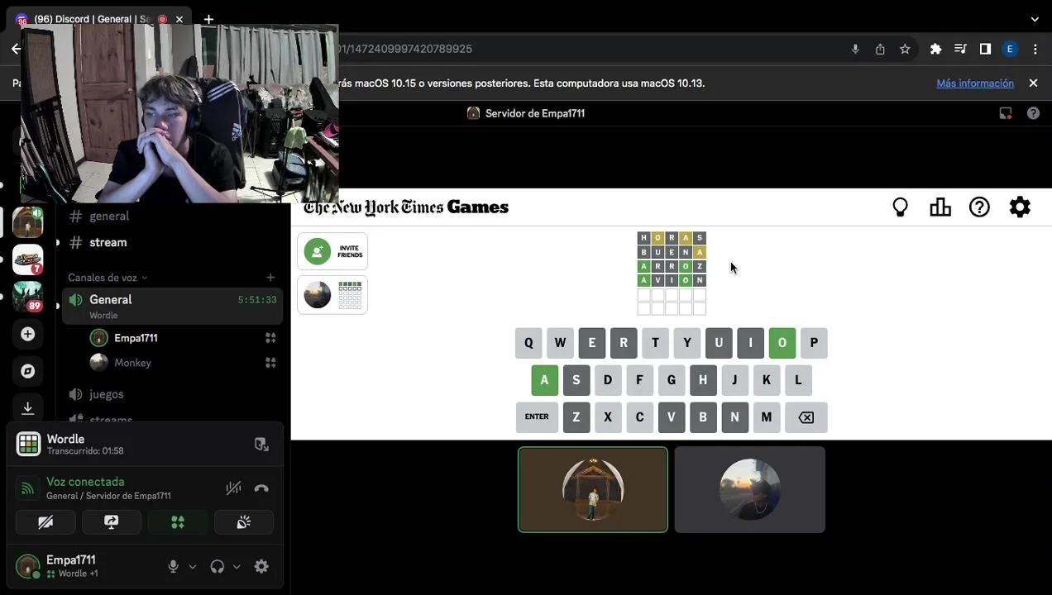Click activity icon beside Empa1711 in channel list
The height and width of the screenshot is (595, 1052).
tap(270, 338)
